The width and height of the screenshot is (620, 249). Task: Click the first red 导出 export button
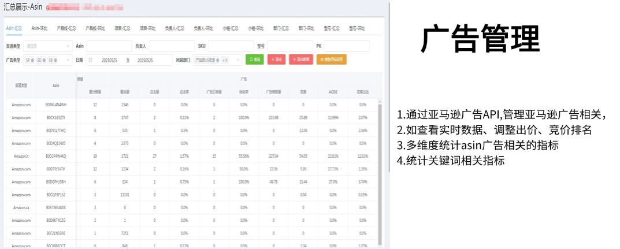pyautogui.click(x=277, y=60)
